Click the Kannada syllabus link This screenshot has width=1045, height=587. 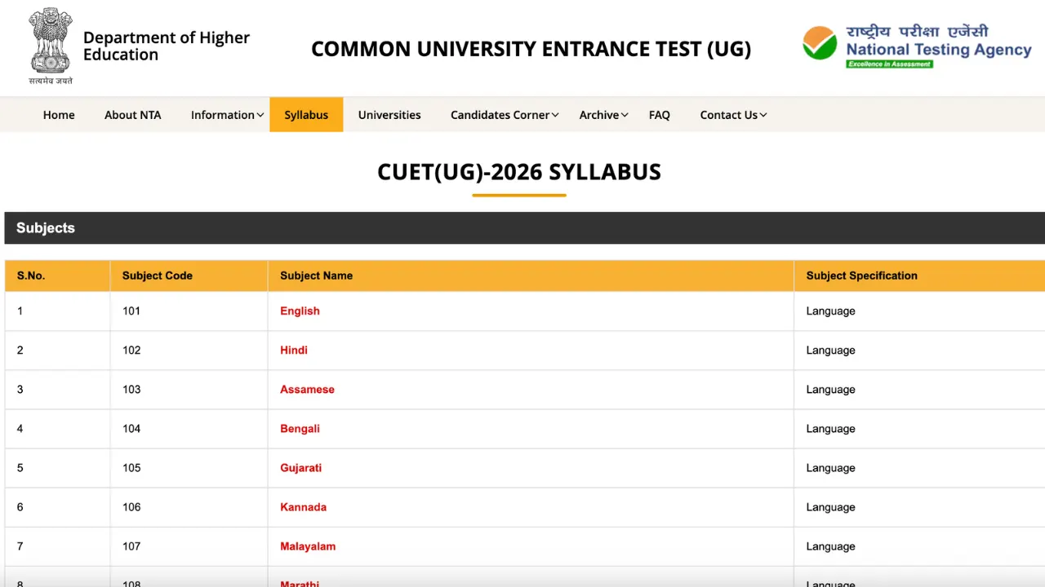[x=303, y=506]
